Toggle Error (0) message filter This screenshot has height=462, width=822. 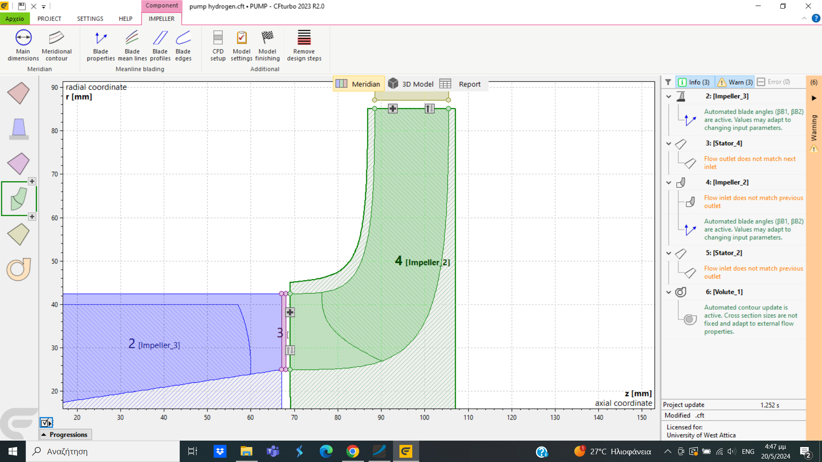pyautogui.click(x=774, y=82)
